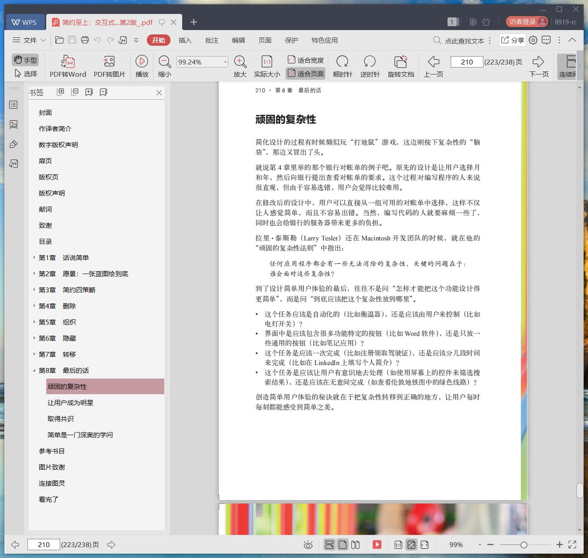
Task: Enter fullscreen via status bar icon
Action: point(572,544)
